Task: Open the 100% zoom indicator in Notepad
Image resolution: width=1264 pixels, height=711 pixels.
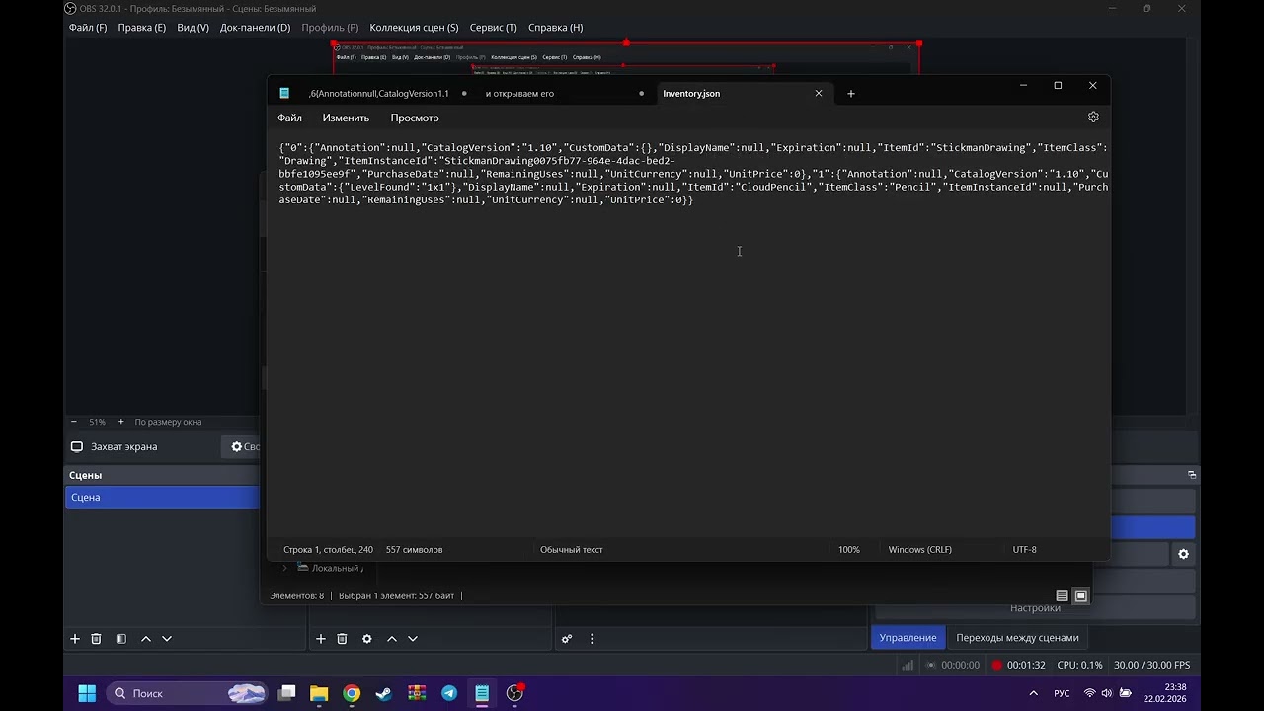Action: click(849, 550)
